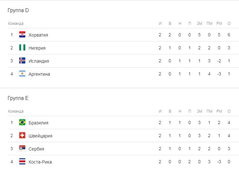Screen dimensions: 239x175
Task: Select the Швейцария team name
Action: (40, 136)
